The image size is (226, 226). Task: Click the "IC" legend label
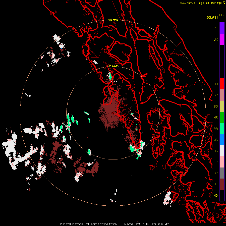(x=215, y=162)
